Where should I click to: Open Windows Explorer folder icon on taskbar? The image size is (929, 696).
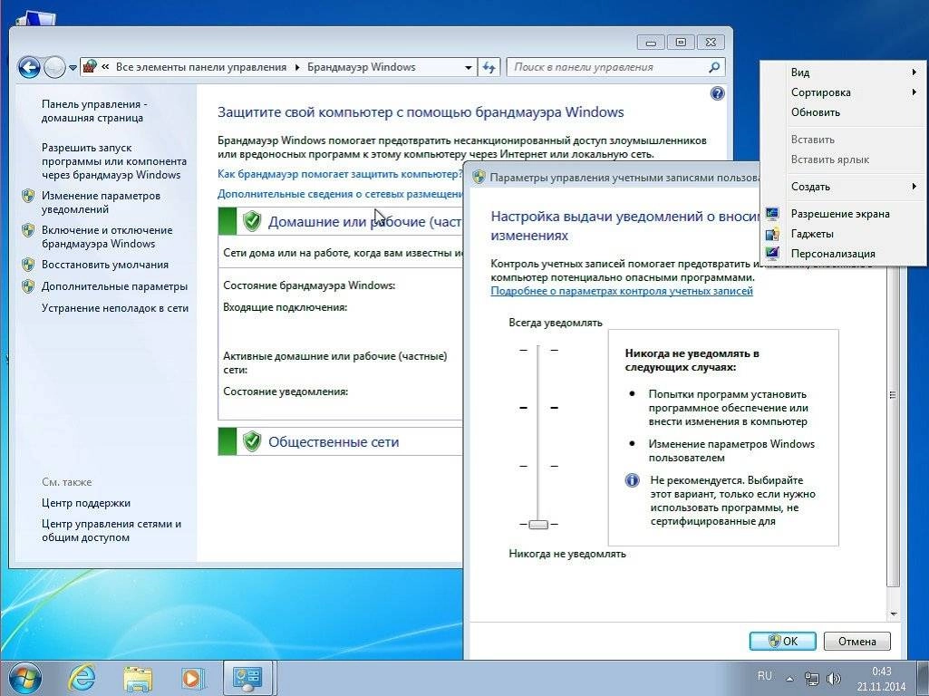[138, 679]
